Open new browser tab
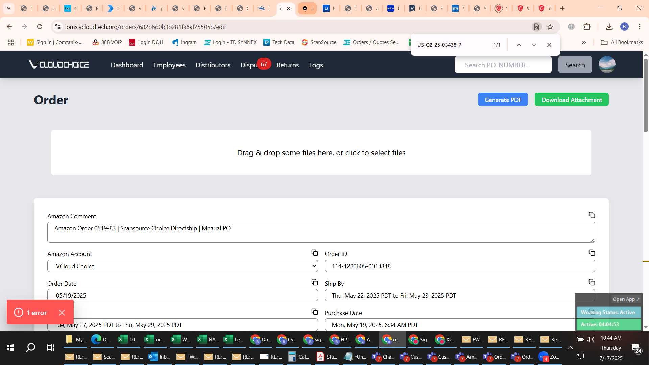 point(562,8)
